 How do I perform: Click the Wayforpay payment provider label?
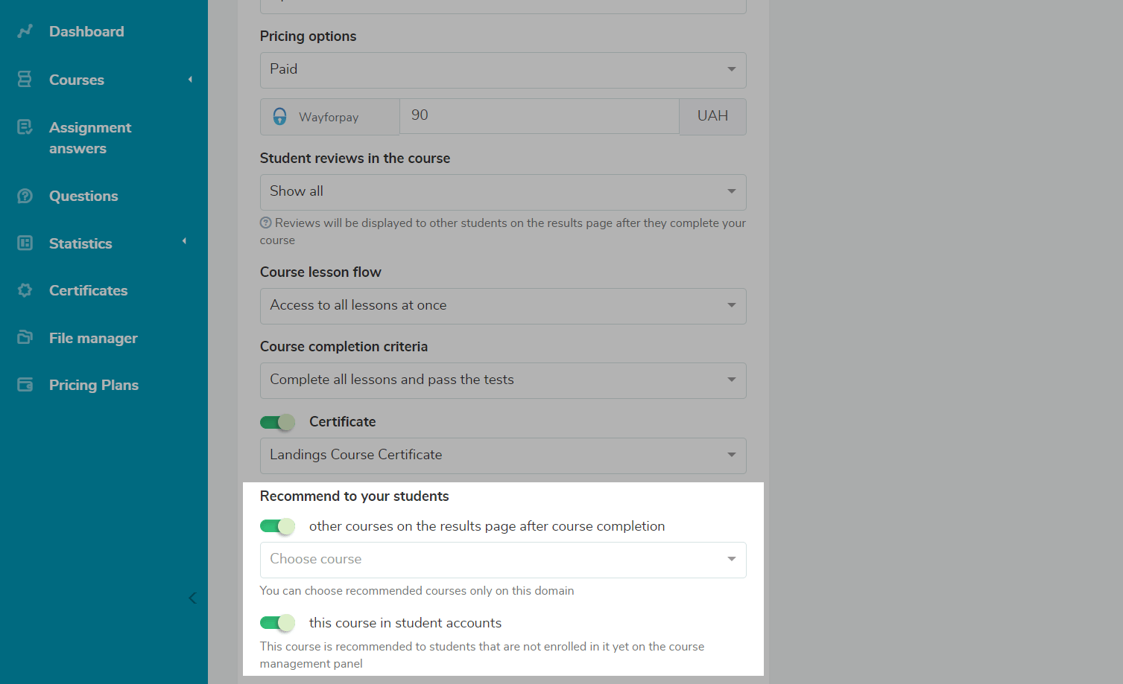coord(329,117)
